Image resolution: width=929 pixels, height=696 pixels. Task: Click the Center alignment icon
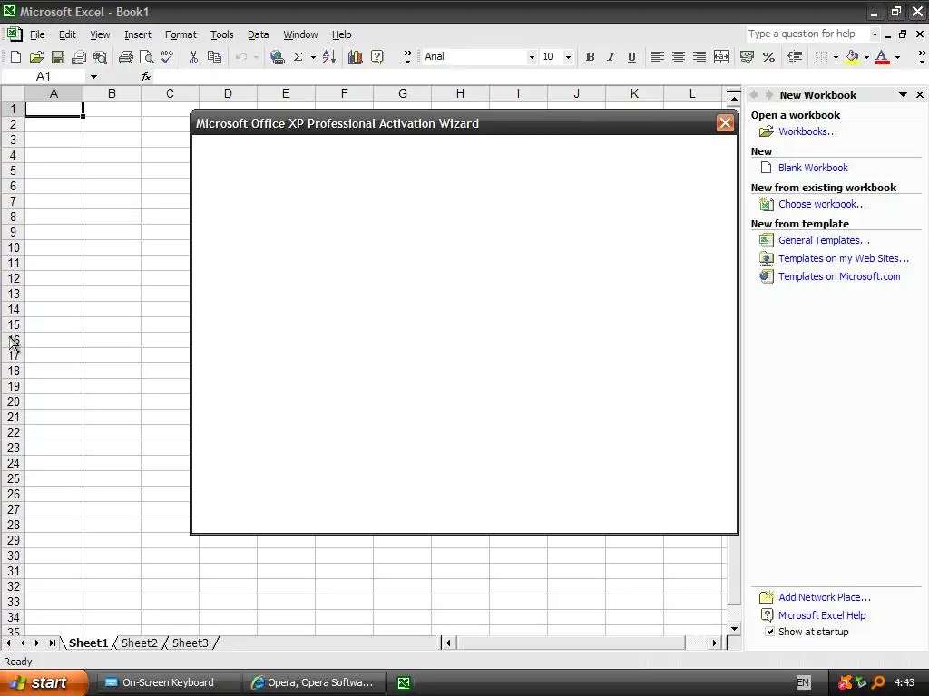(679, 57)
